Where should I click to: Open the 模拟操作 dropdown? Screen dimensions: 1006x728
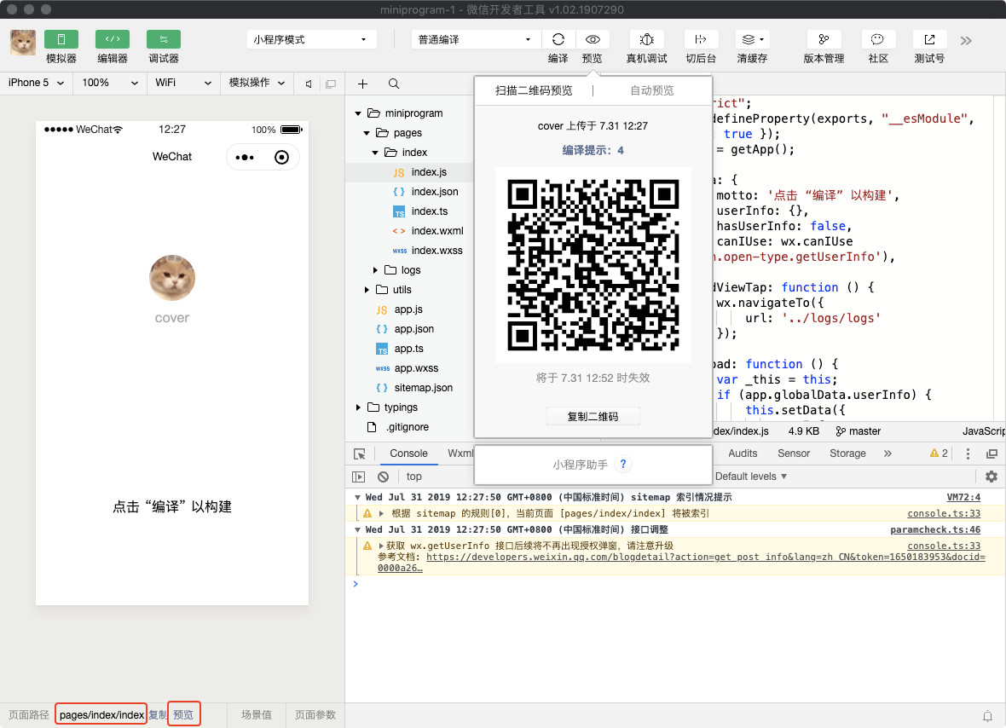(257, 83)
